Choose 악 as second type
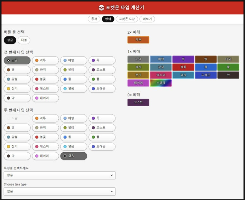 tap(17, 156)
